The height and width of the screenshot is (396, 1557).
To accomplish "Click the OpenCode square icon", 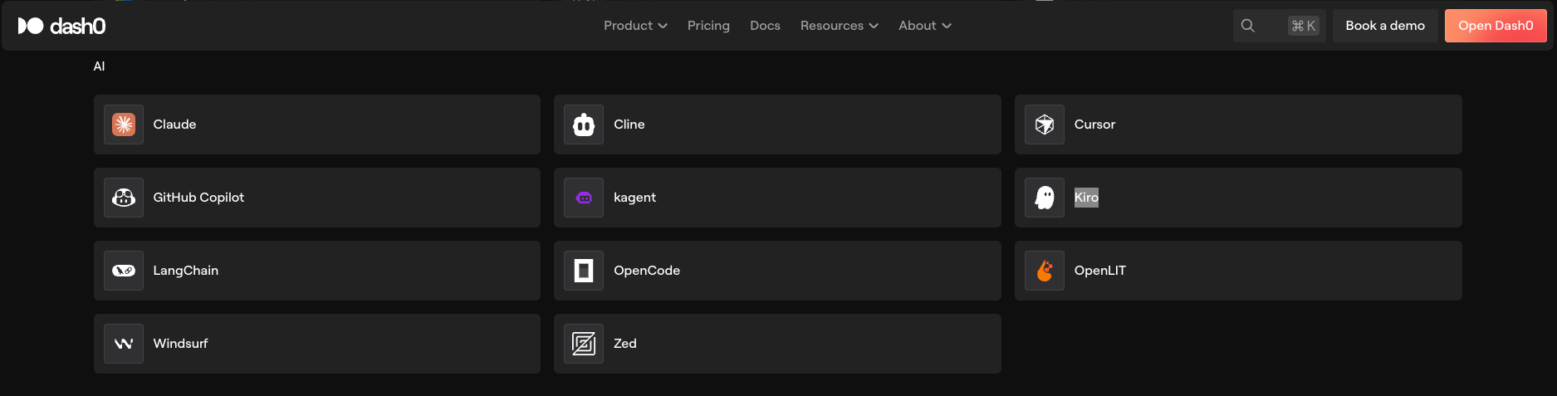I will pos(584,271).
